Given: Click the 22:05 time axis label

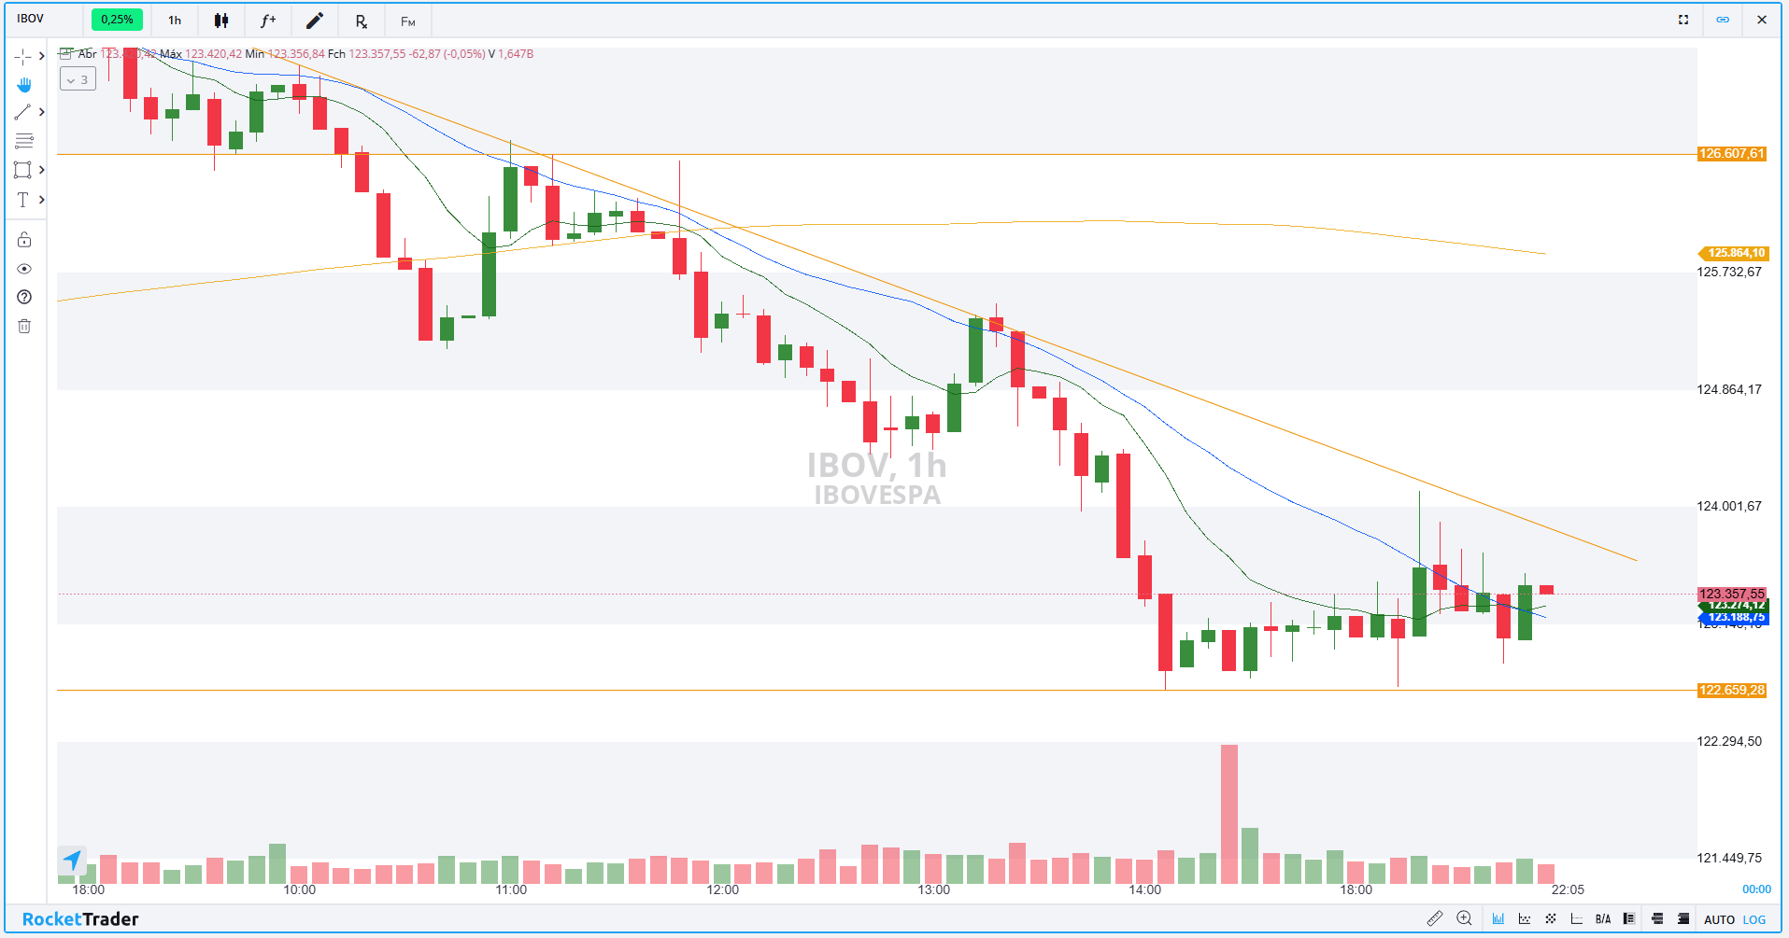Looking at the screenshot, I should click(1568, 889).
